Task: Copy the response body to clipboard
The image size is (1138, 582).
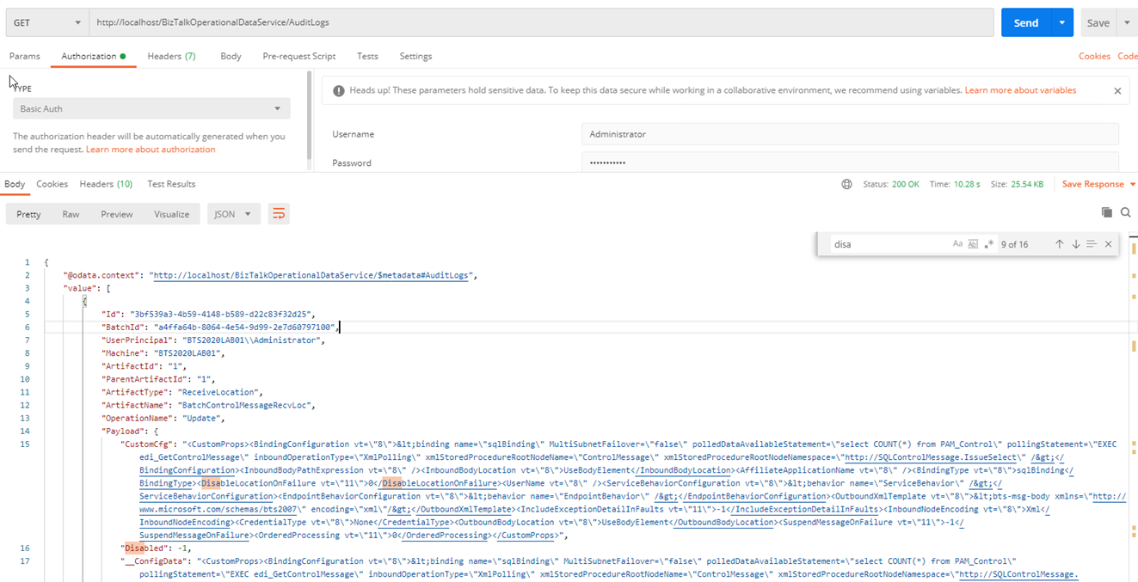Action: [x=1106, y=212]
